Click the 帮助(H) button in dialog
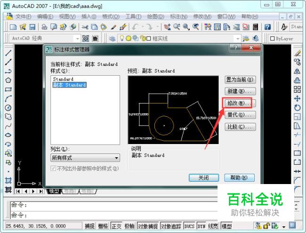This screenshot has width=306, height=233. (240, 178)
